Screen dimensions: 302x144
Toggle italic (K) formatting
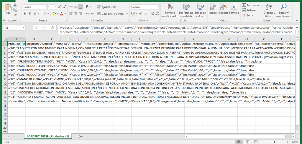[30, 14]
